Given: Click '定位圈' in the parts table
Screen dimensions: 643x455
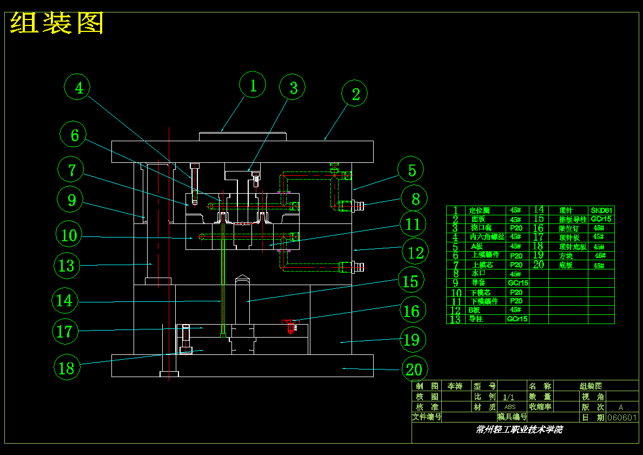Looking at the screenshot, I should tap(479, 210).
